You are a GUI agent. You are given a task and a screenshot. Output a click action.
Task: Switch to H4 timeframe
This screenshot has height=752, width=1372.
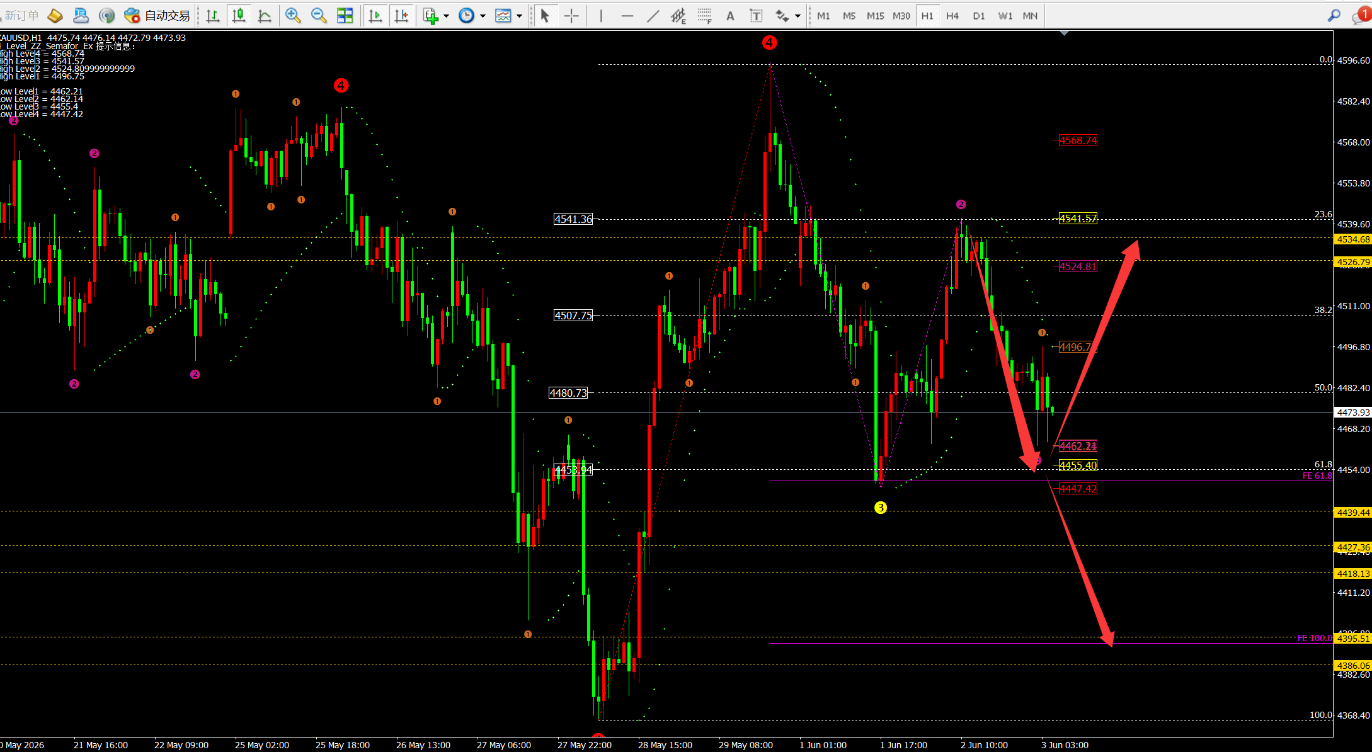pyautogui.click(x=952, y=16)
